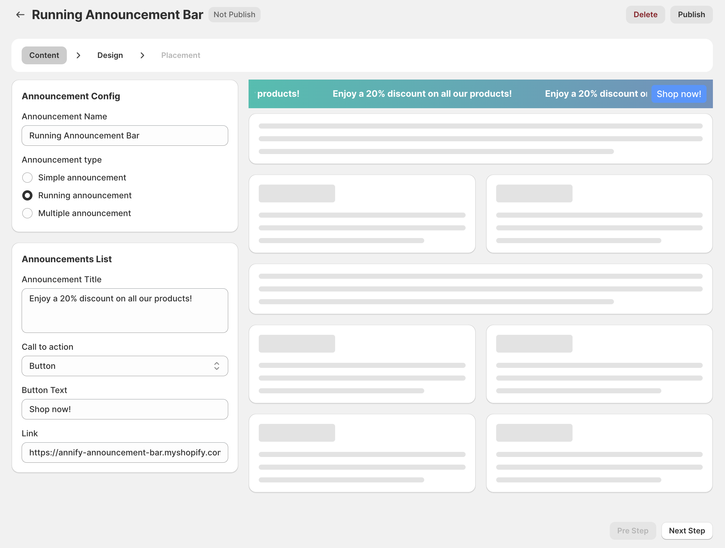
Task: Click the back arrow icon
Action: (20, 15)
